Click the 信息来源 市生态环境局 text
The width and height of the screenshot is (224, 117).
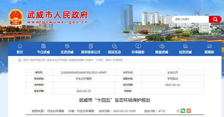point(48,111)
